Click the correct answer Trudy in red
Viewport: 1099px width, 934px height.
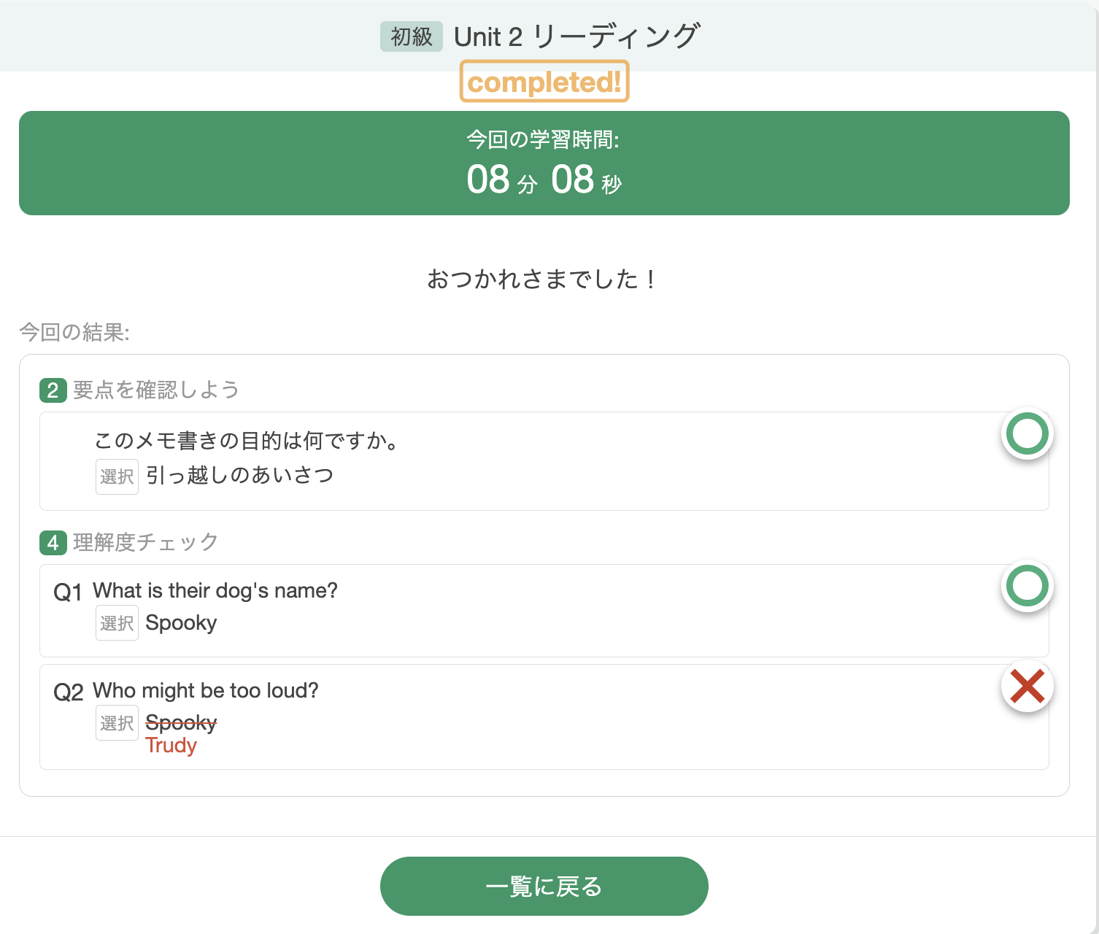click(171, 746)
